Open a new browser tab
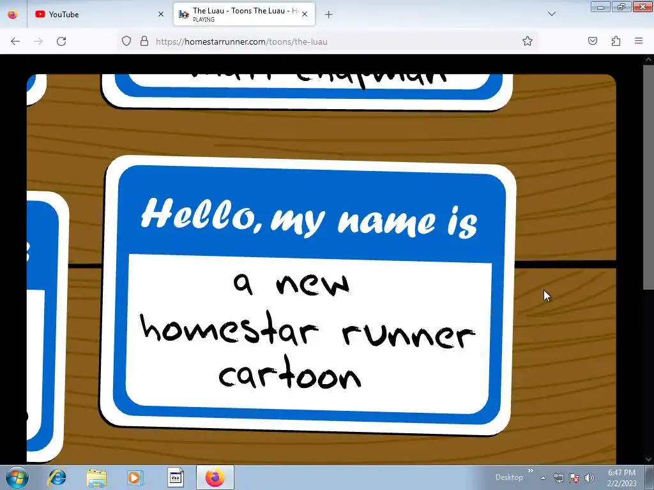Viewport: 654px width, 490px height. [329, 15]
